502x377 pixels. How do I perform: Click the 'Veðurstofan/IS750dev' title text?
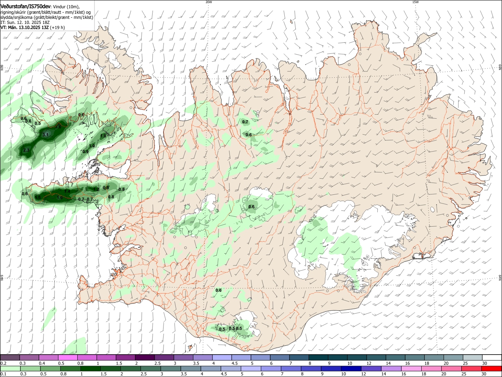[25, 6]
